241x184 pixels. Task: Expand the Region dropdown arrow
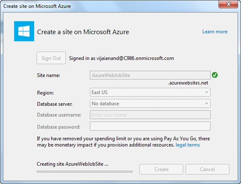tap(206, 92)
